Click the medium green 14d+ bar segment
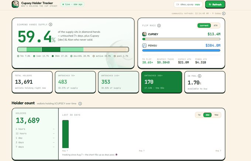The width and height of the screenshot is (251, 161). coord(34,49)
